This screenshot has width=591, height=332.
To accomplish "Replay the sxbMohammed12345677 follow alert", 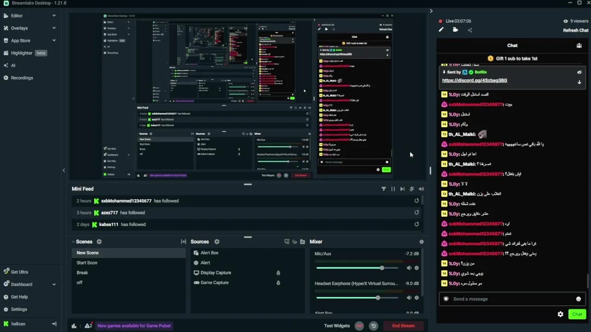I will [416, 201].
